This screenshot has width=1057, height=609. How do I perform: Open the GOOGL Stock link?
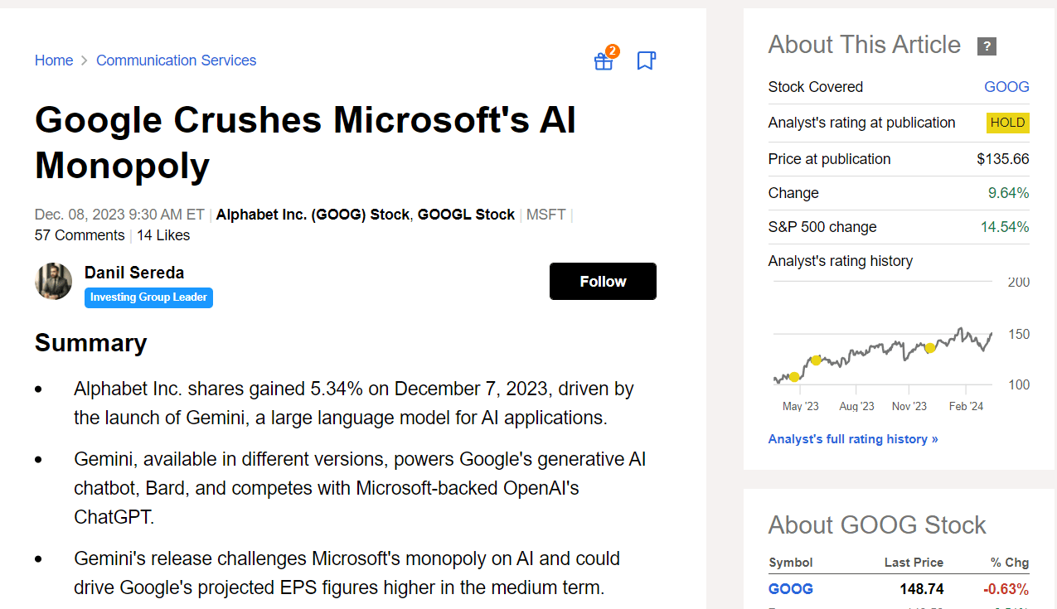(466, 215)
